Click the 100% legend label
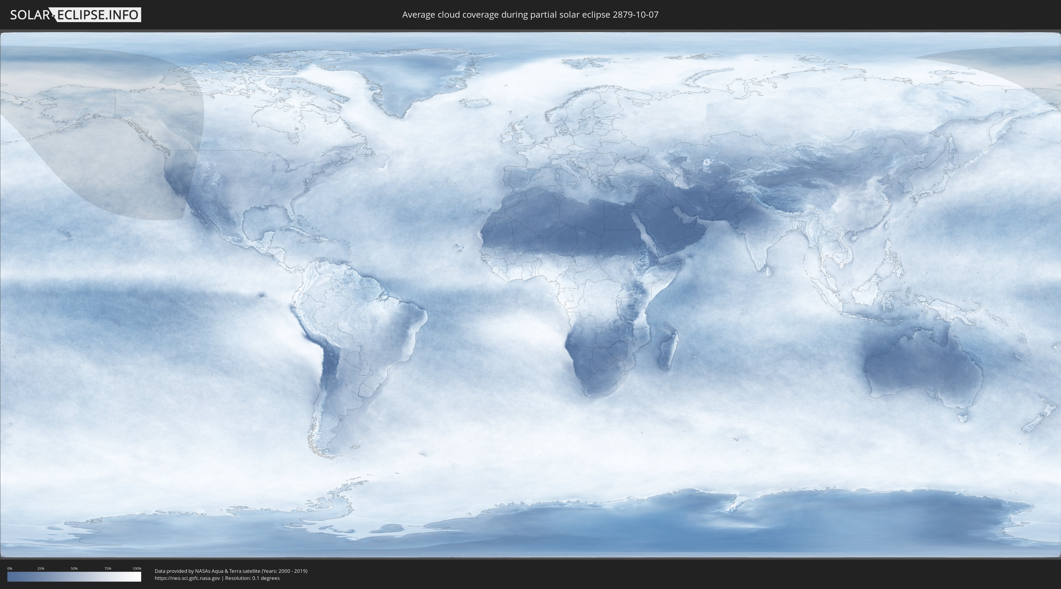The width and height of the screenshot is (1061, 589). click(x=137, y=568)
